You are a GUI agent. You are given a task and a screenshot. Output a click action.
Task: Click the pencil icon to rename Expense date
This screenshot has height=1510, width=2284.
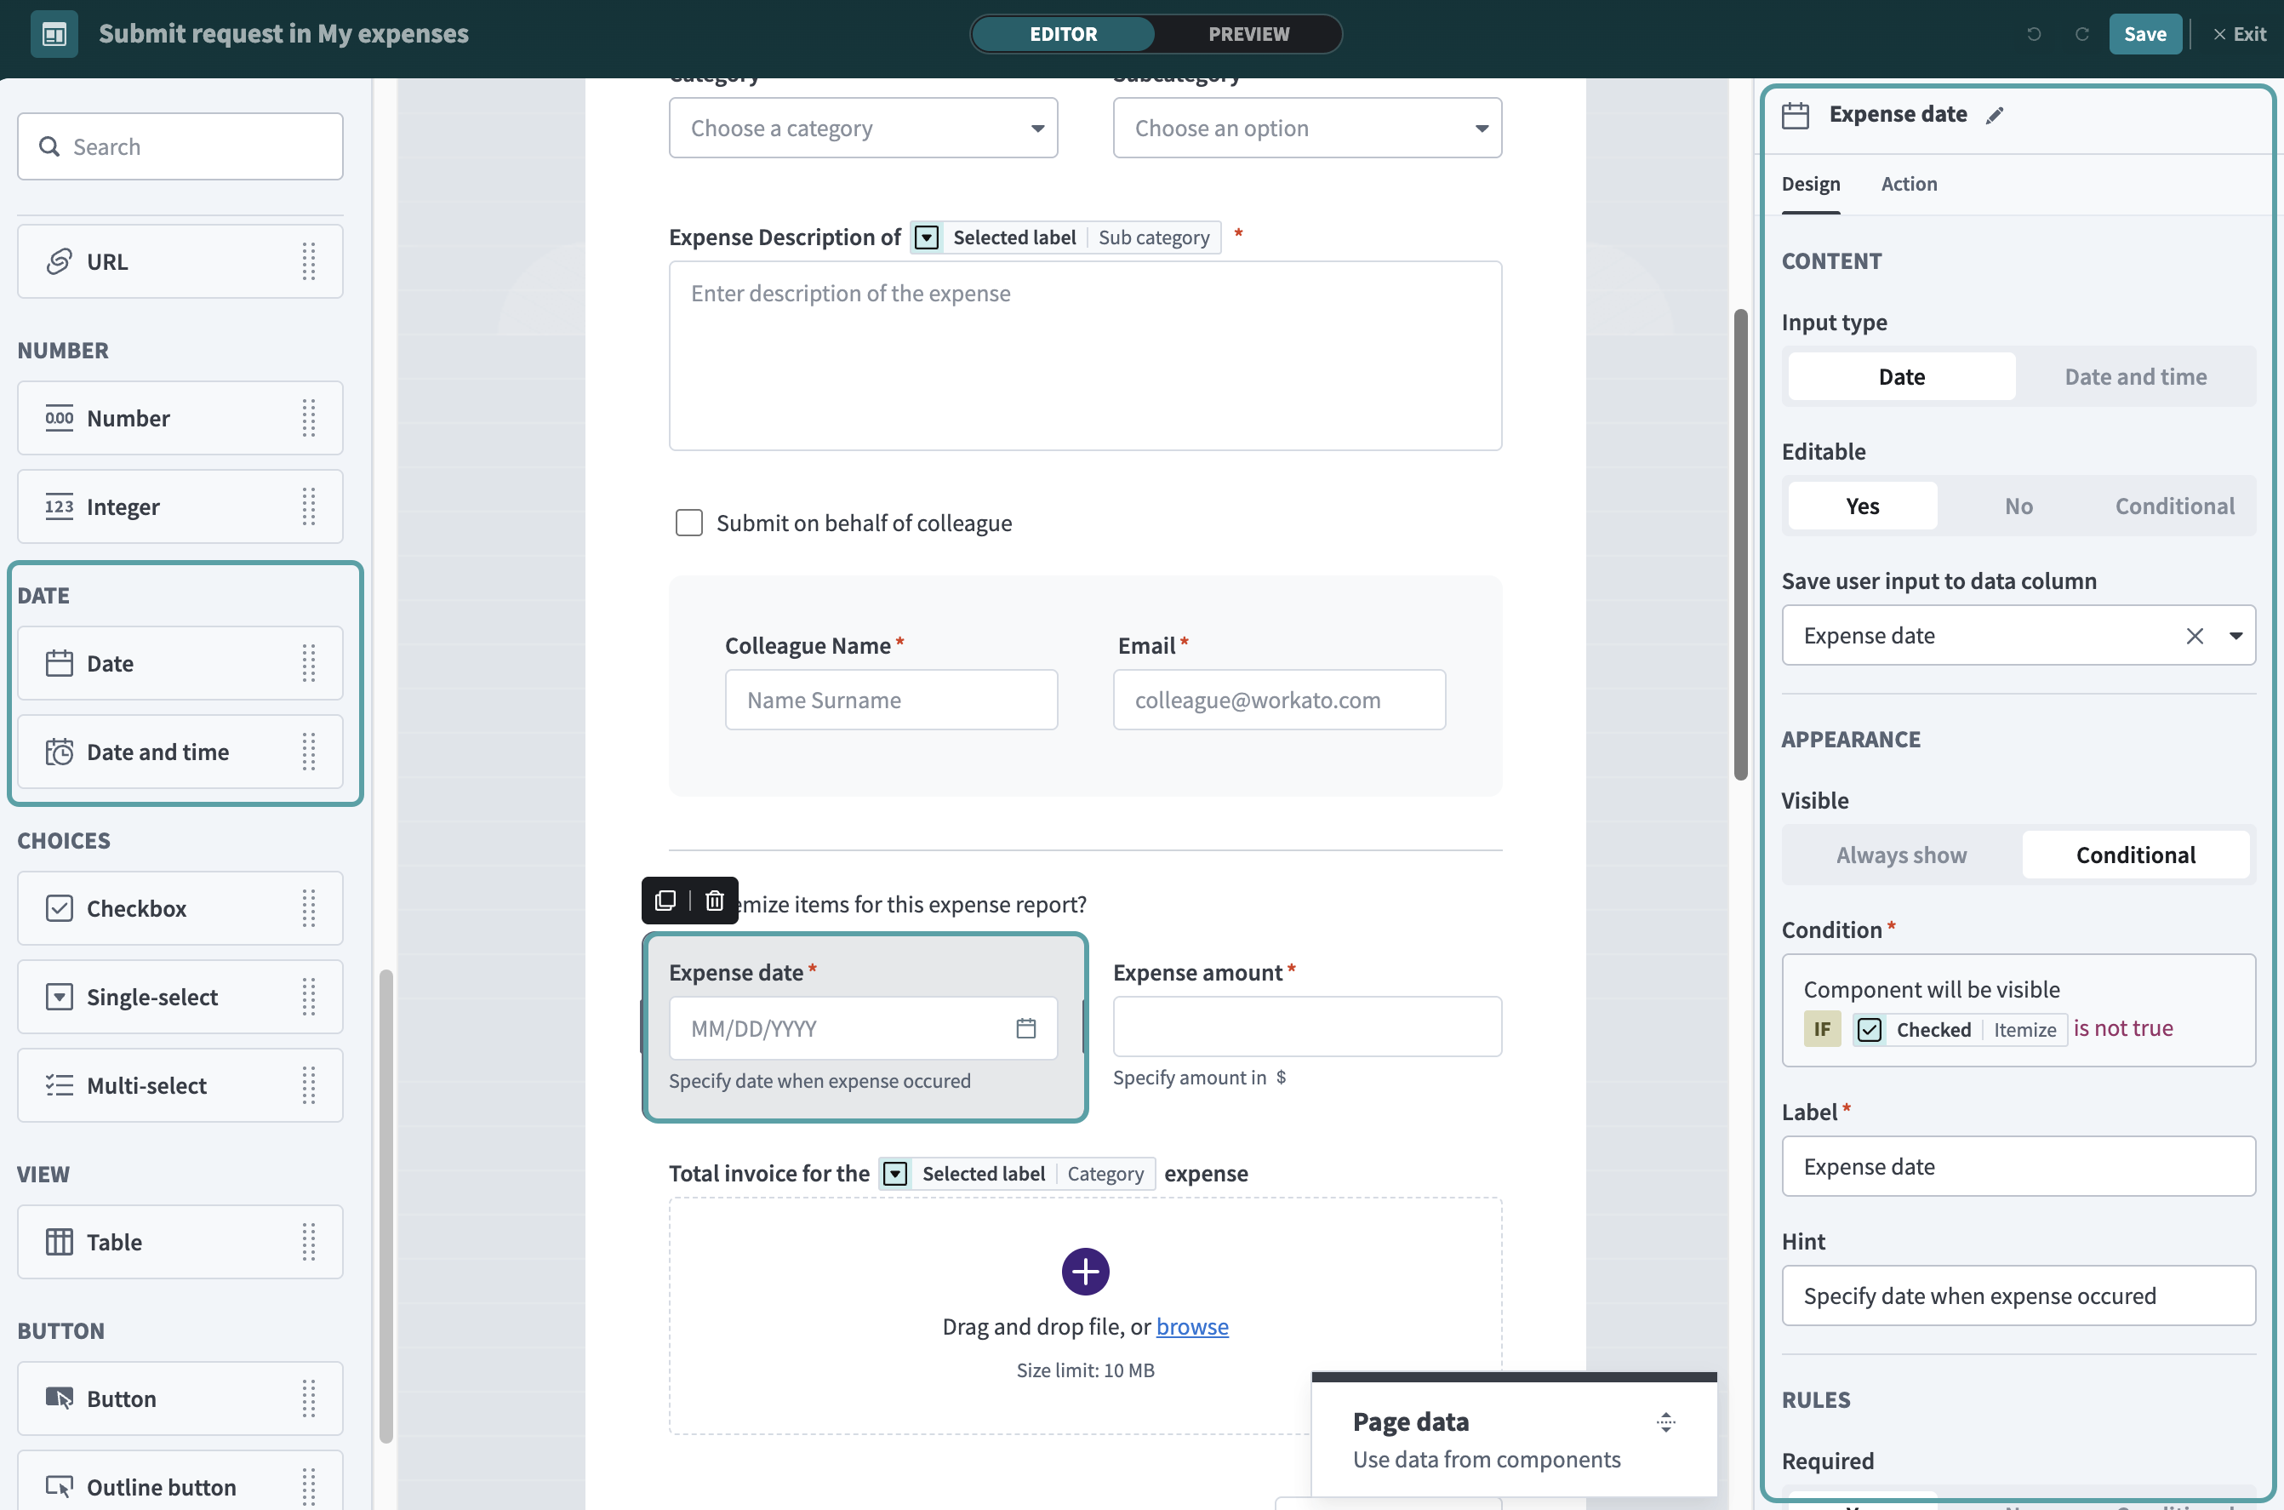(1996, 115)
